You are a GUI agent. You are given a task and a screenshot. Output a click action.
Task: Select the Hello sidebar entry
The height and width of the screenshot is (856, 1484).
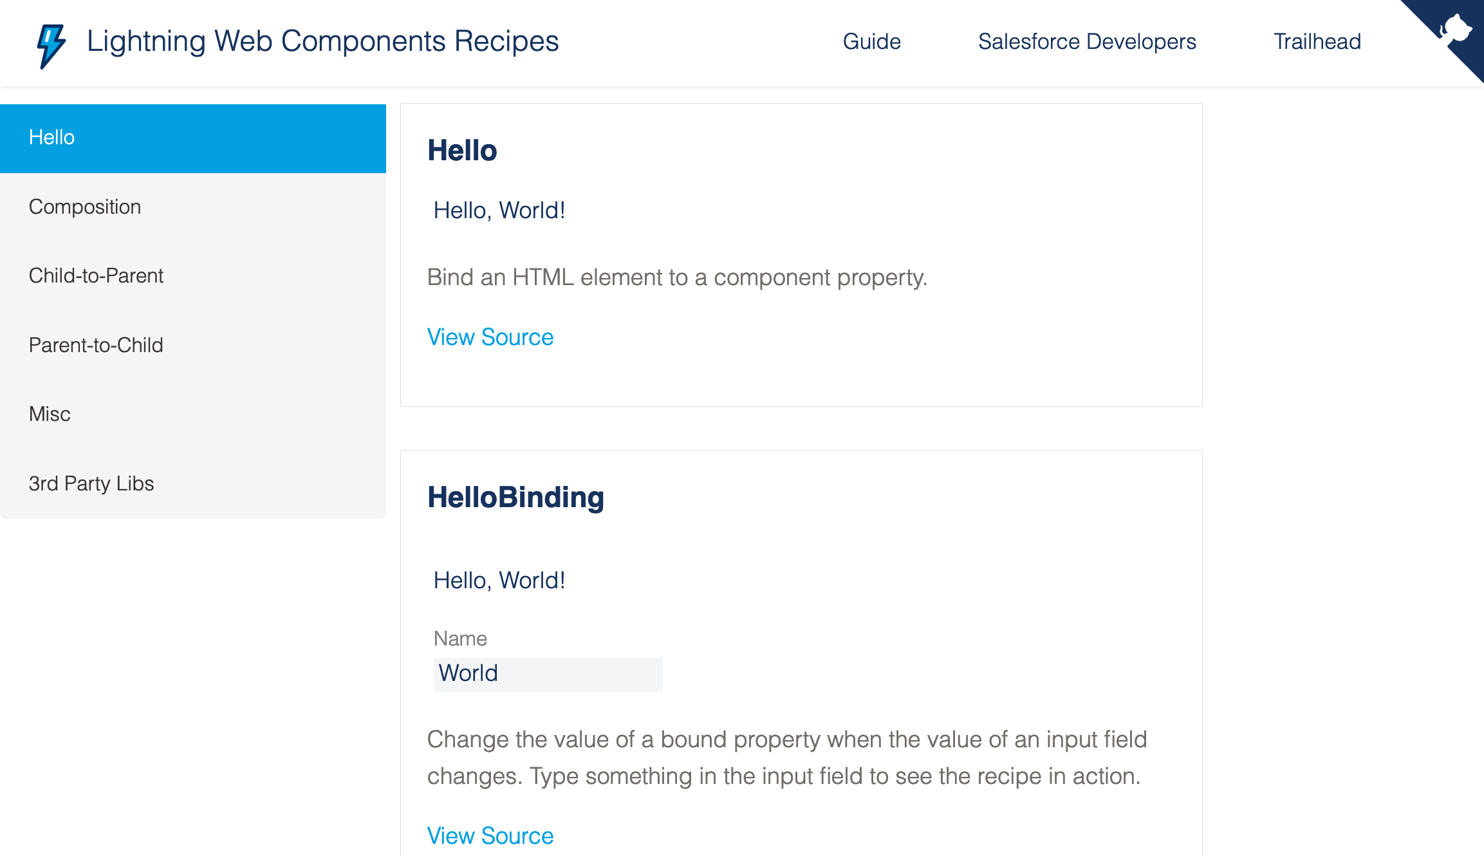point(51,137)
